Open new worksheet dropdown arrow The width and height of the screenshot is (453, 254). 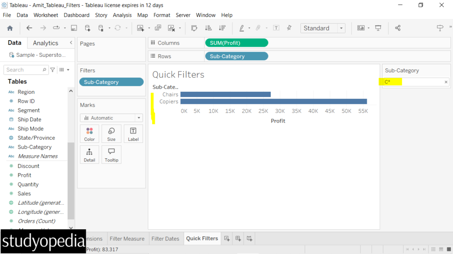click(x=149, y=28)
